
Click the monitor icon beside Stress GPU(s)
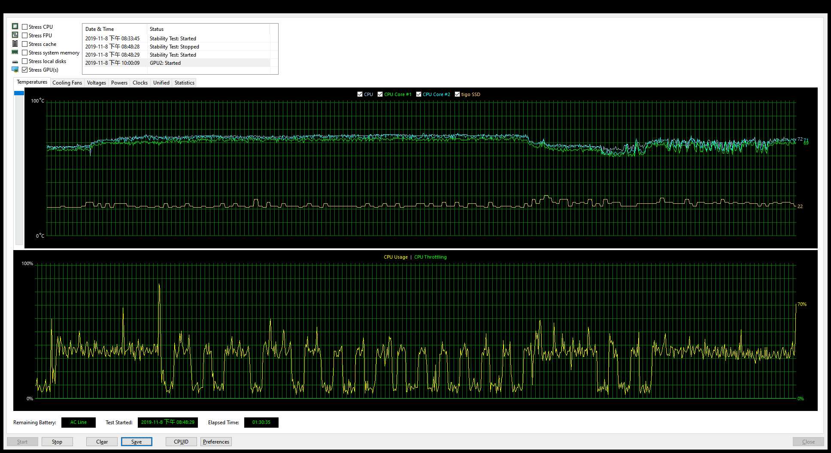pyautogui.click(x=15, y=69)
